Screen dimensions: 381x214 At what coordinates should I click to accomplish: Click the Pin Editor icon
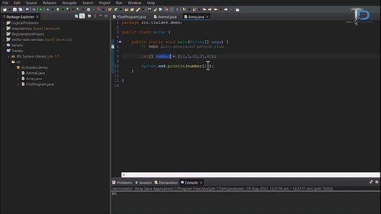(x=238, y=10)
